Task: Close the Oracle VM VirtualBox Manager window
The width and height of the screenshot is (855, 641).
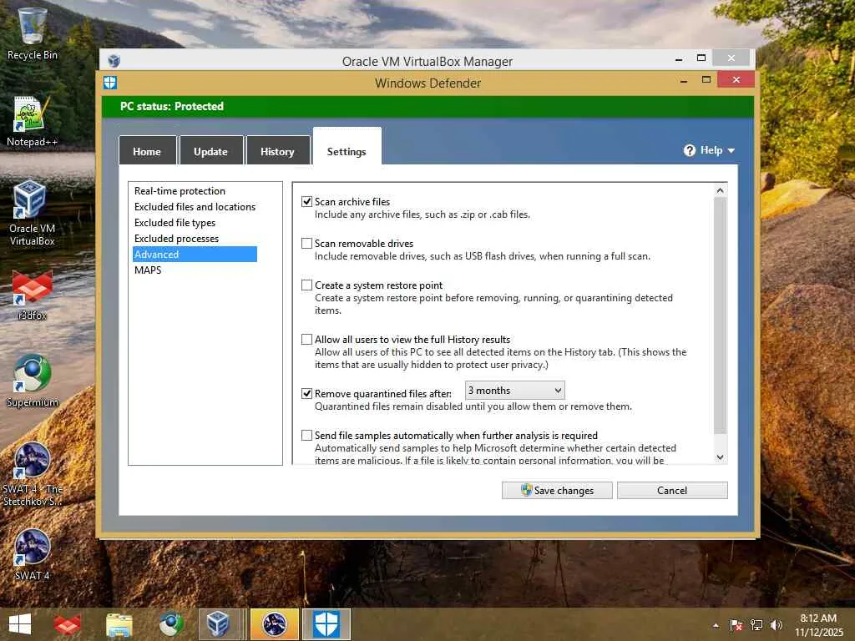Action: pos(731,58)
